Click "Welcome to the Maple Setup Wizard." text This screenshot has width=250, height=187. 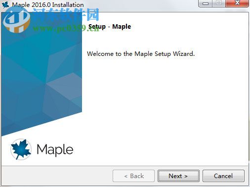[x=141, y=54]
